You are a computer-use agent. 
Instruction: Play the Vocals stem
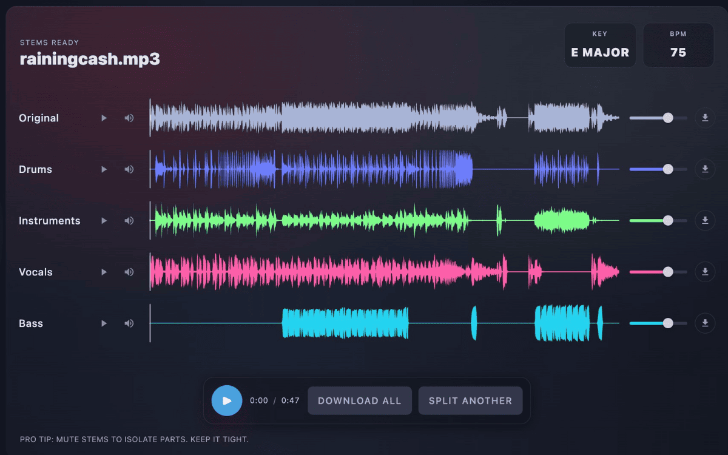[x=104, y=272]
